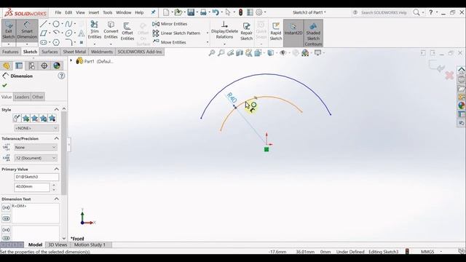Collapse the Dimension Text section
Image resolution: width=466 pixels, height=262 pixels.
pyautogui.click(x=57, y=199)
